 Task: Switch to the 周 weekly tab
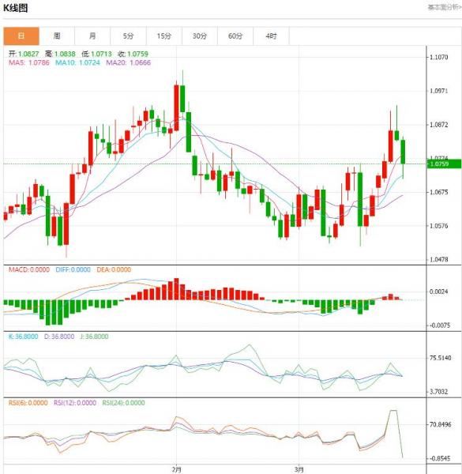[57, 36]
